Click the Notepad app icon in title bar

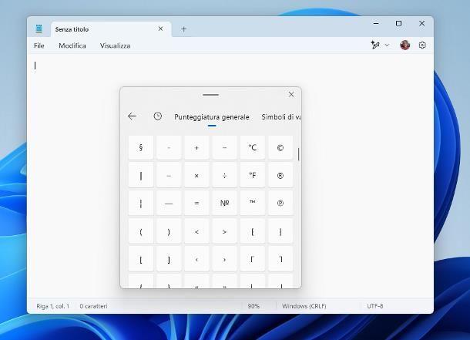39,29
